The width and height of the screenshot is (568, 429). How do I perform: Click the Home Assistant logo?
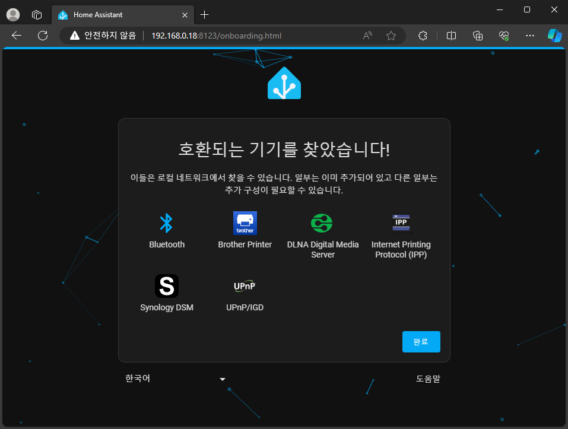point(284,83)
